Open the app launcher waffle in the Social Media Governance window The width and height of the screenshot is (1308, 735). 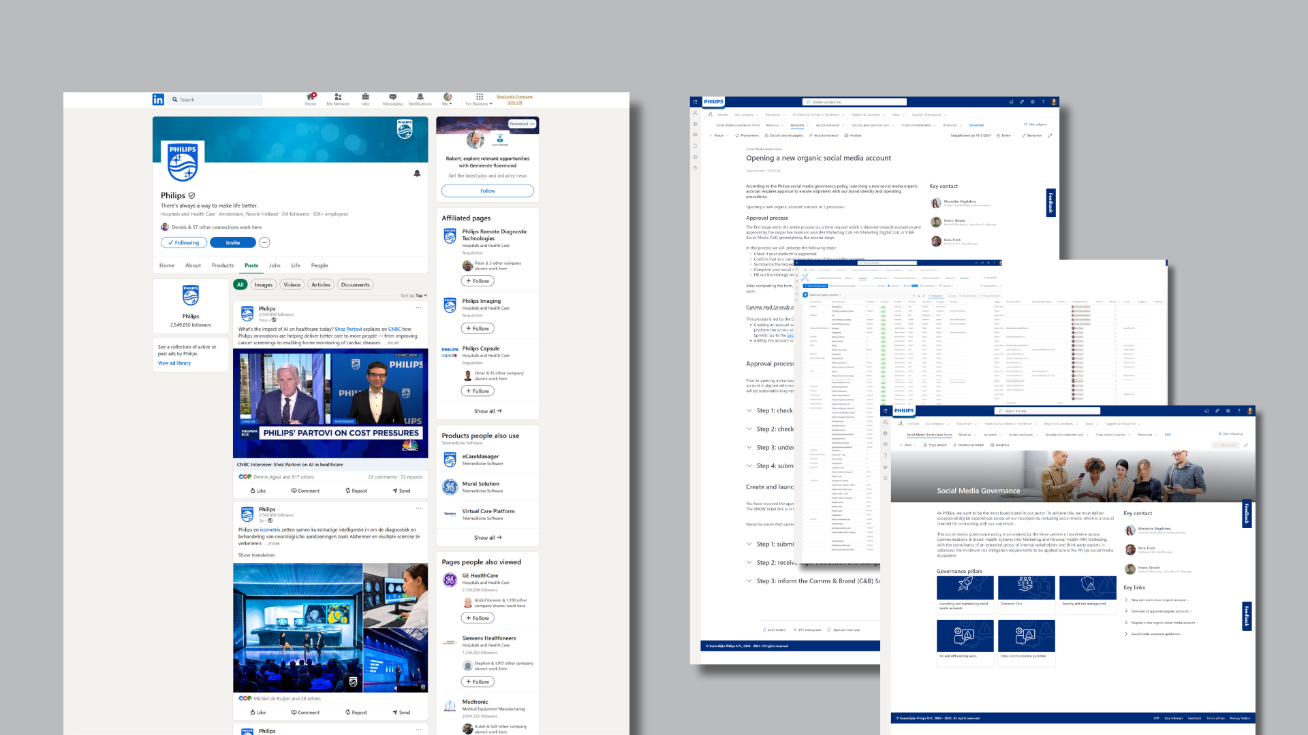(x=885, y=410)
